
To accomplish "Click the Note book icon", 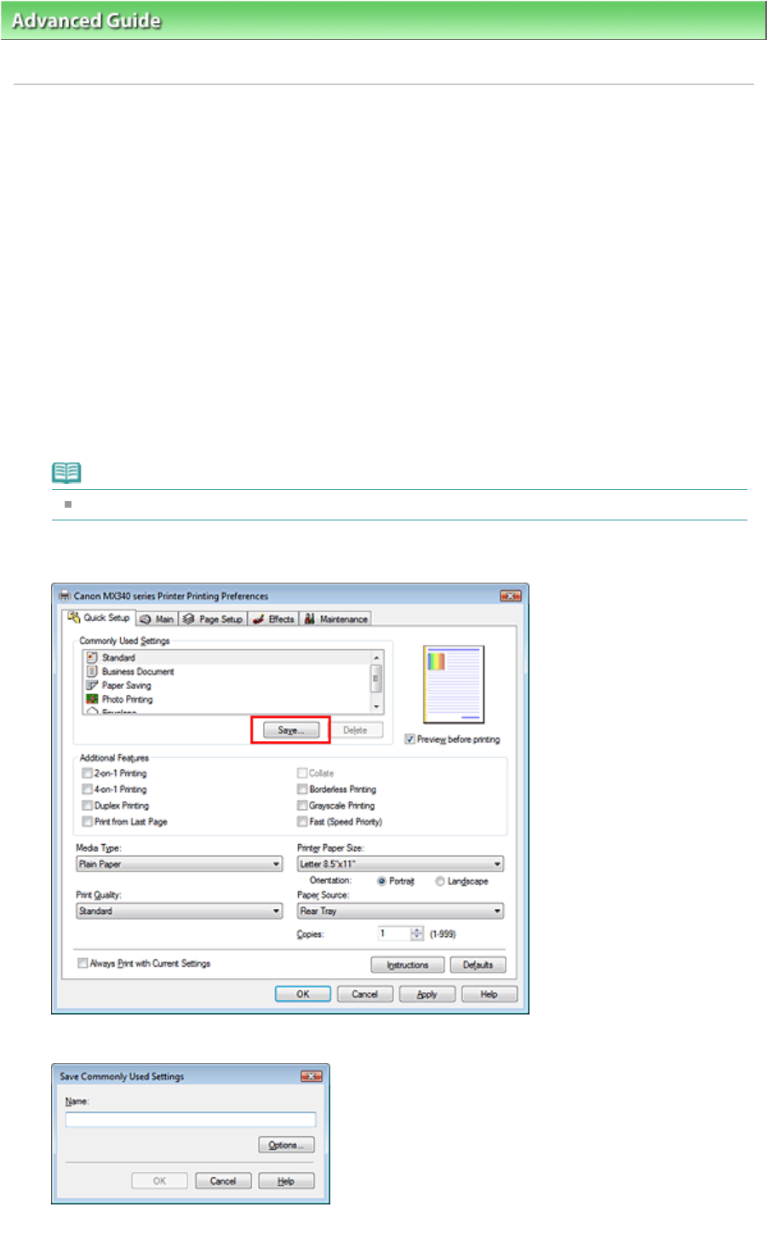I will (66, 473).
